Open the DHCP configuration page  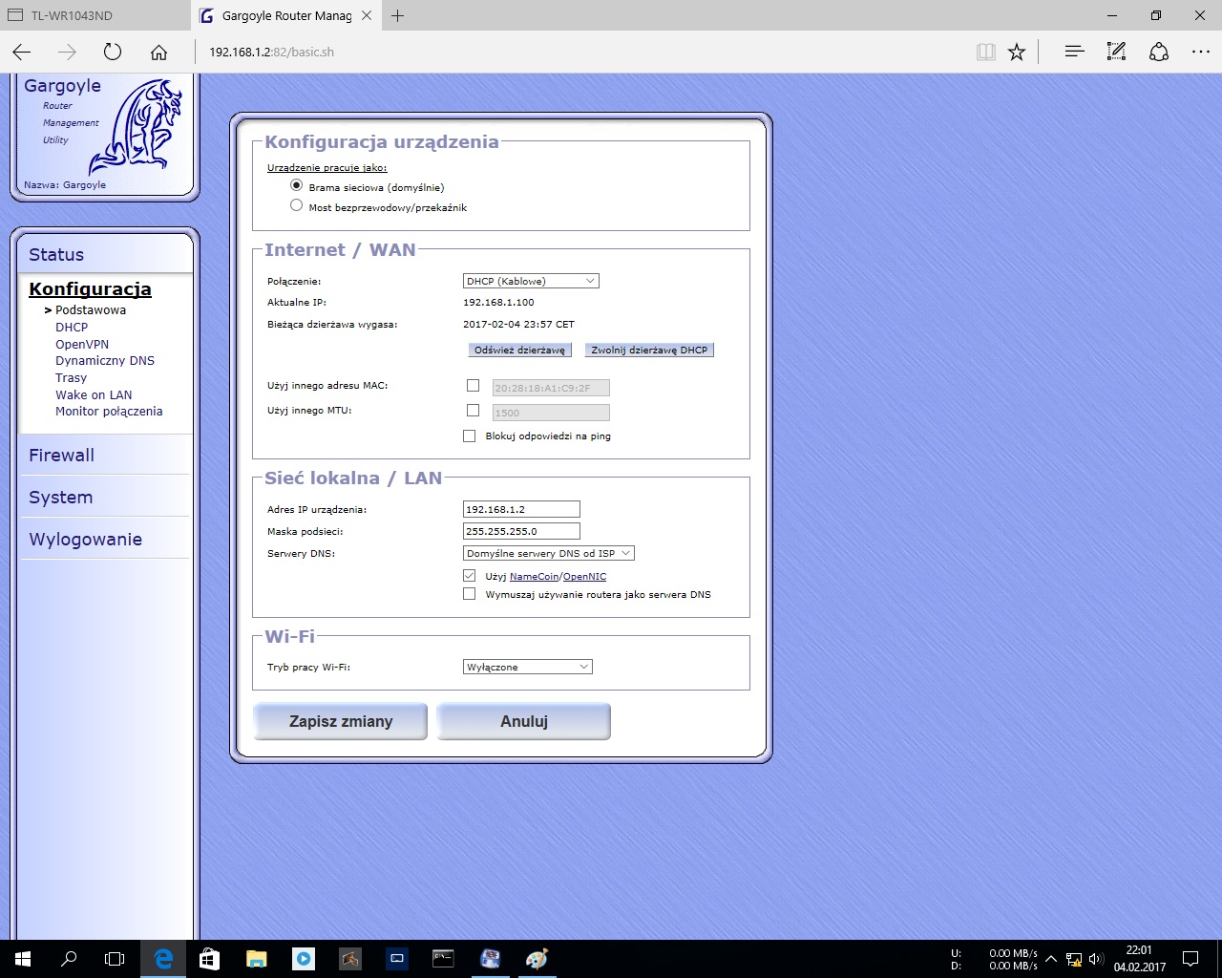tap(72, 327)
